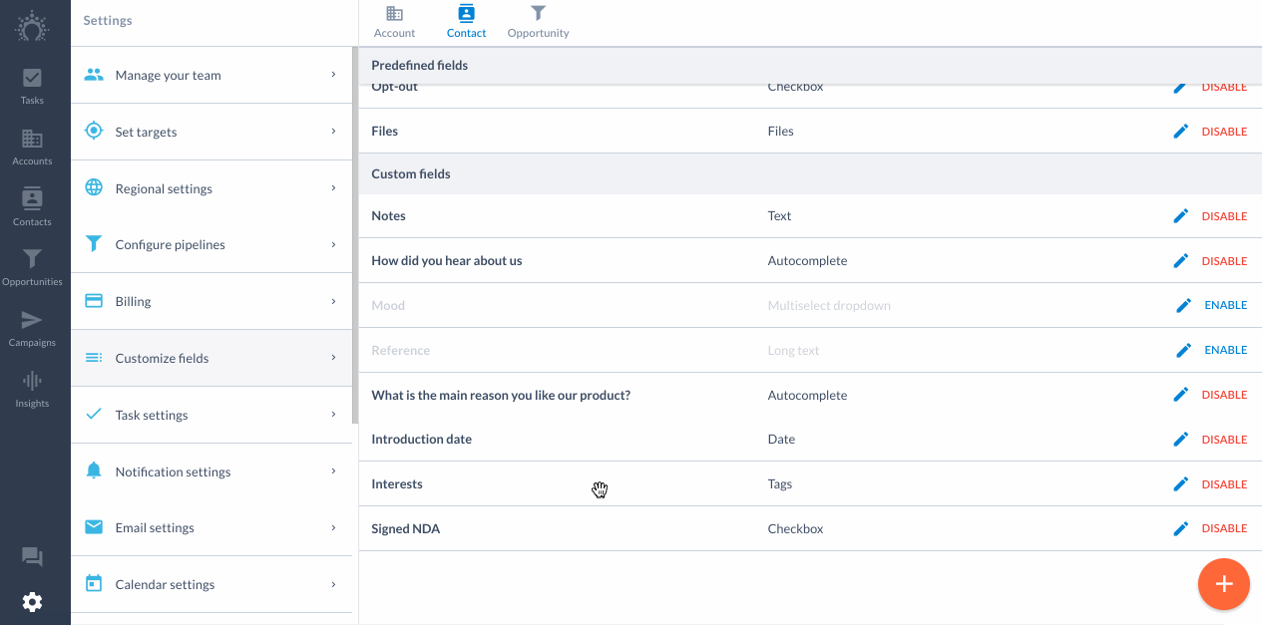This screenshot has height=625, width=1262.
Task: Open Insights in the navigation rail
Action: 32,389
